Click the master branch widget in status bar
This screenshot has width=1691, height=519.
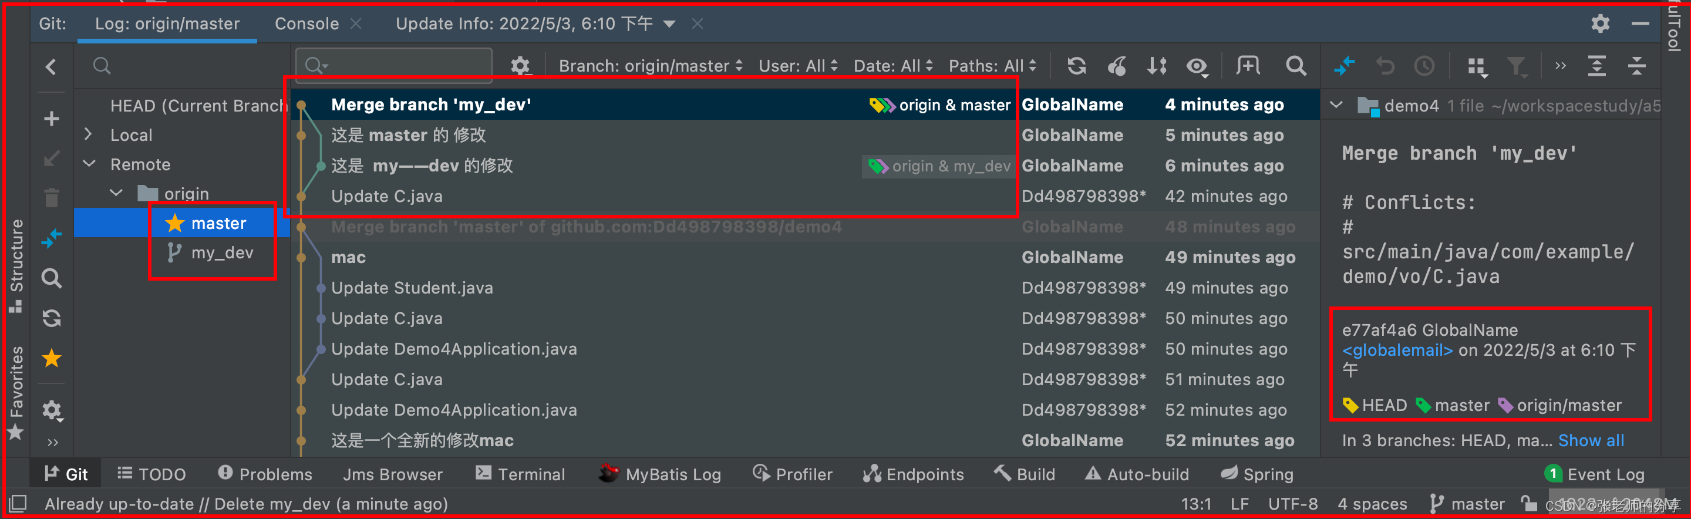(1467, 504)
